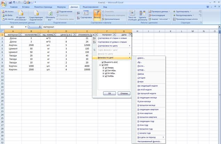Open Дополнительно advanced filter

111,19
